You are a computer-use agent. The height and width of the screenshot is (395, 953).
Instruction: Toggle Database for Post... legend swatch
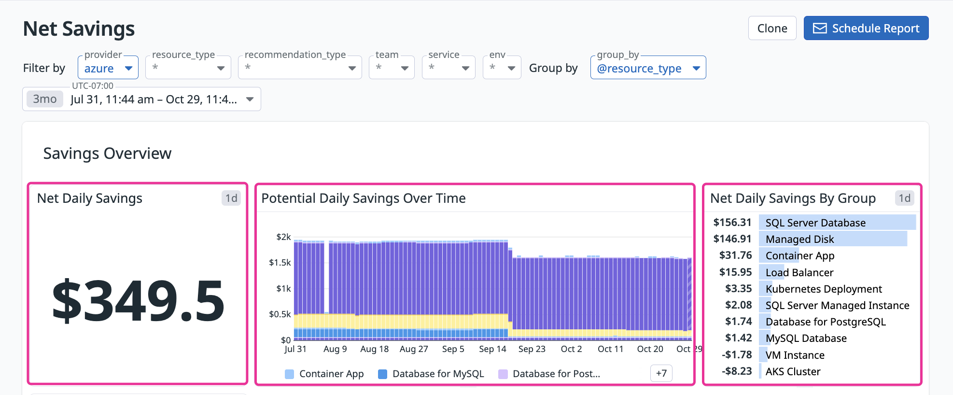tap(503, 374)
